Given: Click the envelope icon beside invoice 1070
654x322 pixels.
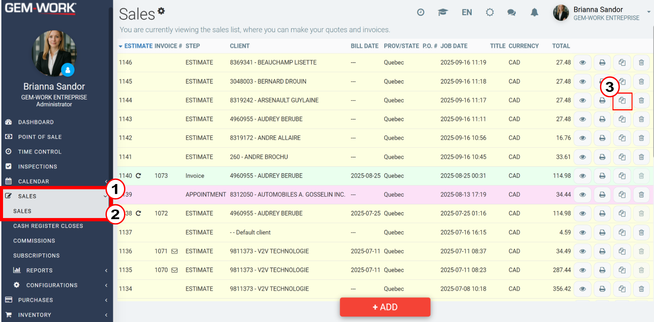Looking at the screenshot, I should pos(174,270).
